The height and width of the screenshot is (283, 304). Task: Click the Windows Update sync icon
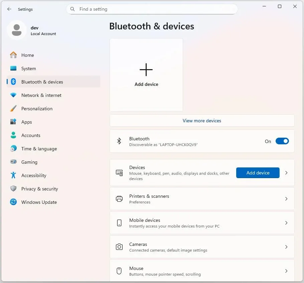point(13,202)
